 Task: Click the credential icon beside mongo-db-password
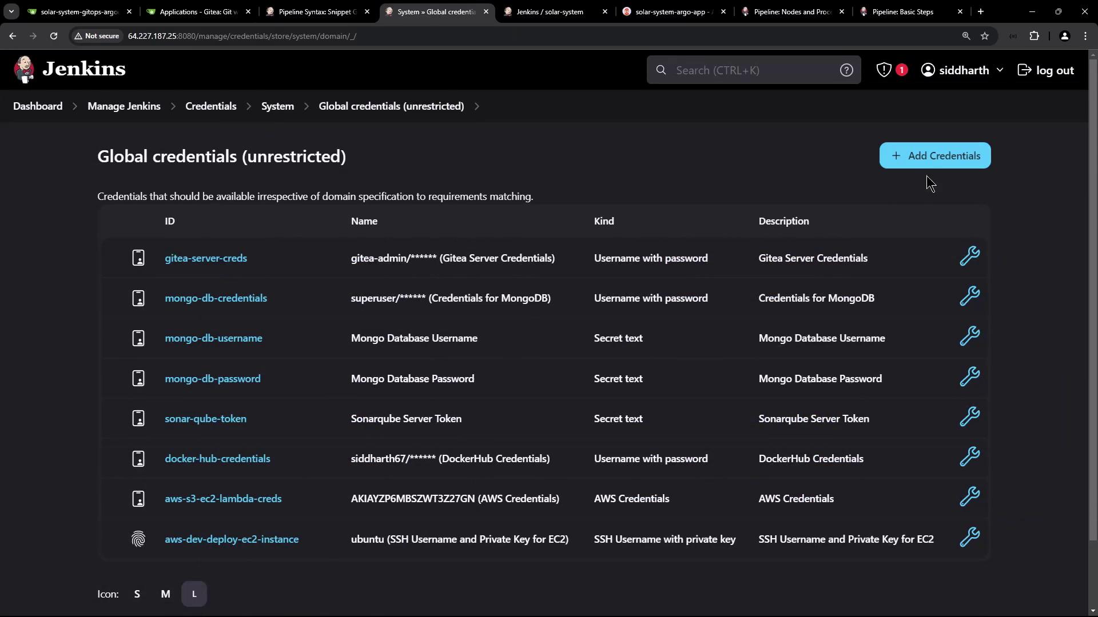click(138, 378)
